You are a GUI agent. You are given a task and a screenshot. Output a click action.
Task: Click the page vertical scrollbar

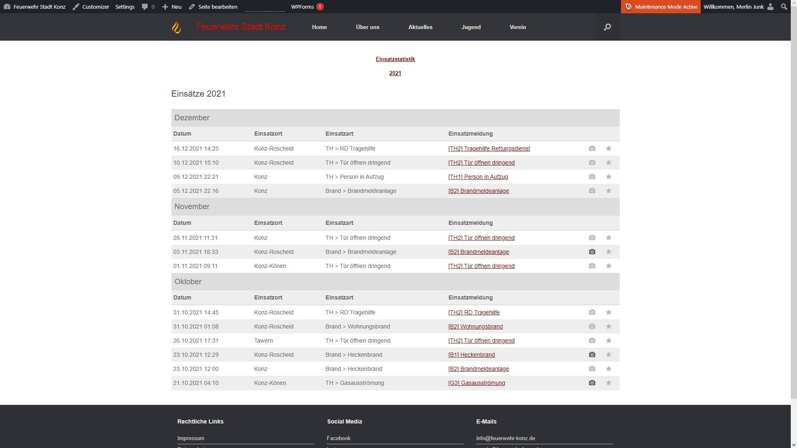point(794,207)
